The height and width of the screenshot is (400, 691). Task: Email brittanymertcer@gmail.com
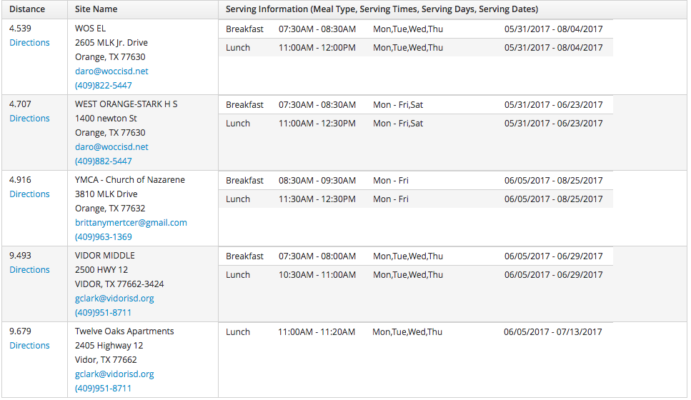pyautogui.click(x=131, y=223)
